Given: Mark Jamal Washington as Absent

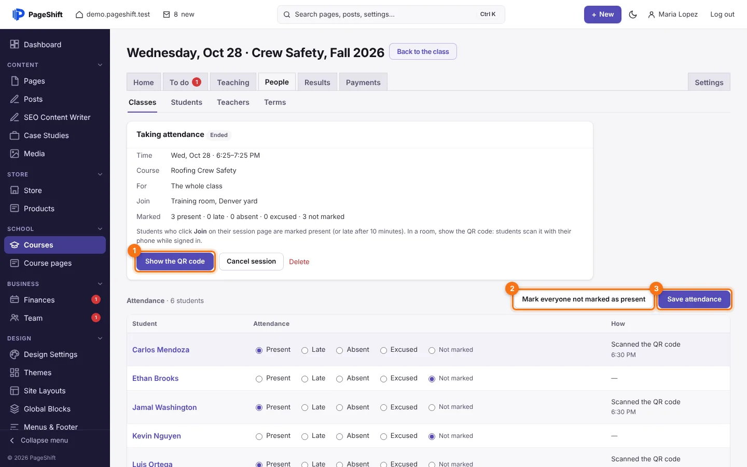Looking at the screenshot, I should [x=339, y=408].
